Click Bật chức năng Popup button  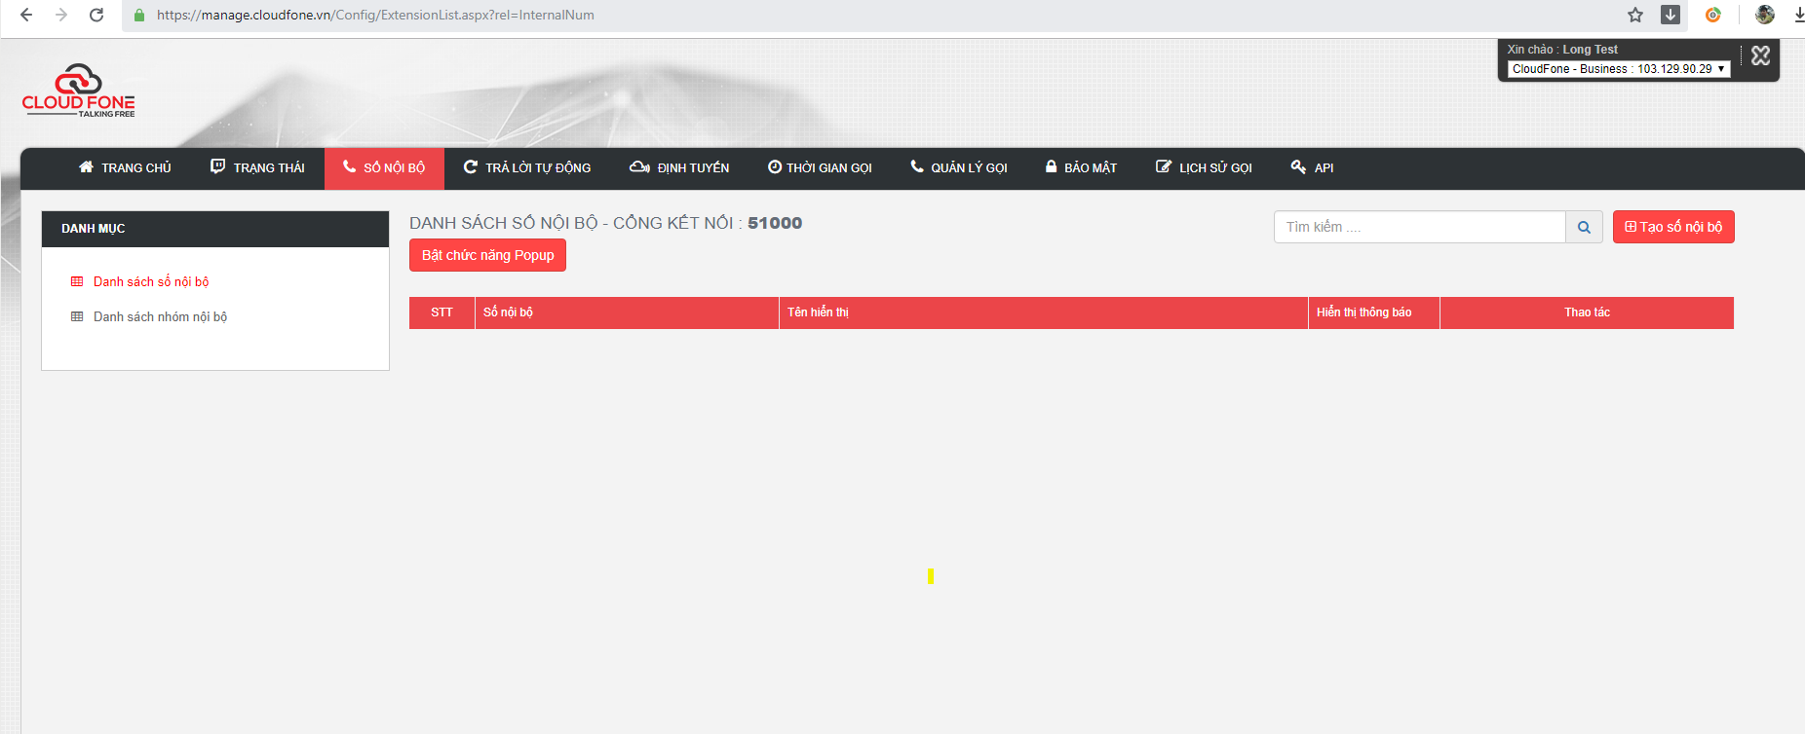(487, 255)
